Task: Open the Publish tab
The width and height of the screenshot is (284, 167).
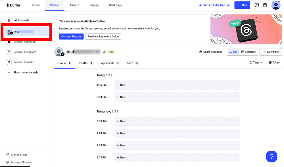Action: (x=55, y=5)
